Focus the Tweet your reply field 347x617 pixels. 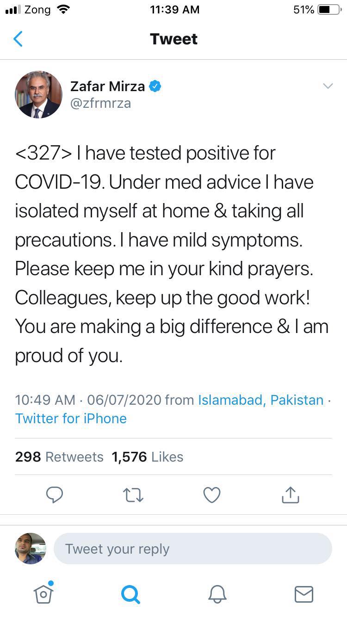193,549
